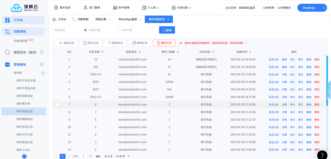This screenshot has width=331, height=159.
Task: Select the checkbox for task row 6
Action: pos(57,97)
